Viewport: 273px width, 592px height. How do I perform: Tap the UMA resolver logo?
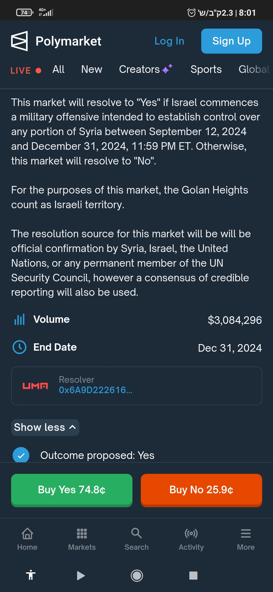coord(35,386)
